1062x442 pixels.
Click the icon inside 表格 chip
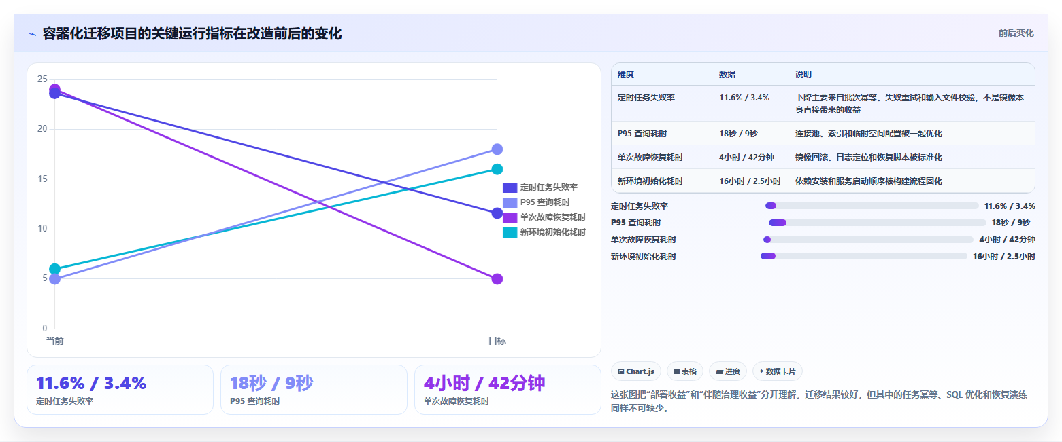677,371
